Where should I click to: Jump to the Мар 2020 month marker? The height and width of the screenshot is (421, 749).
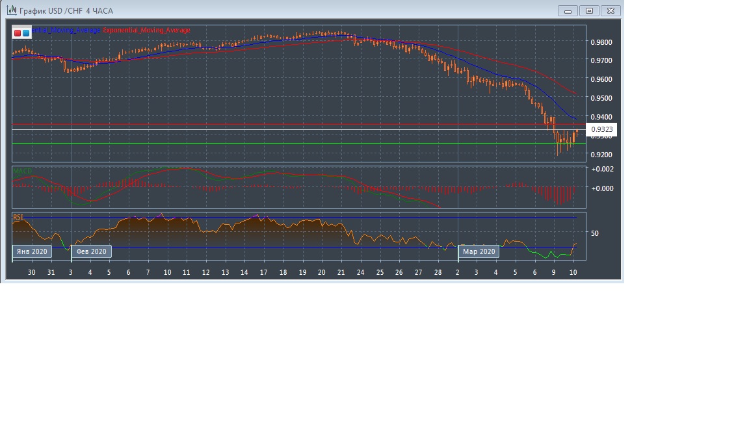pyautogui.click(x=479, y=251)
